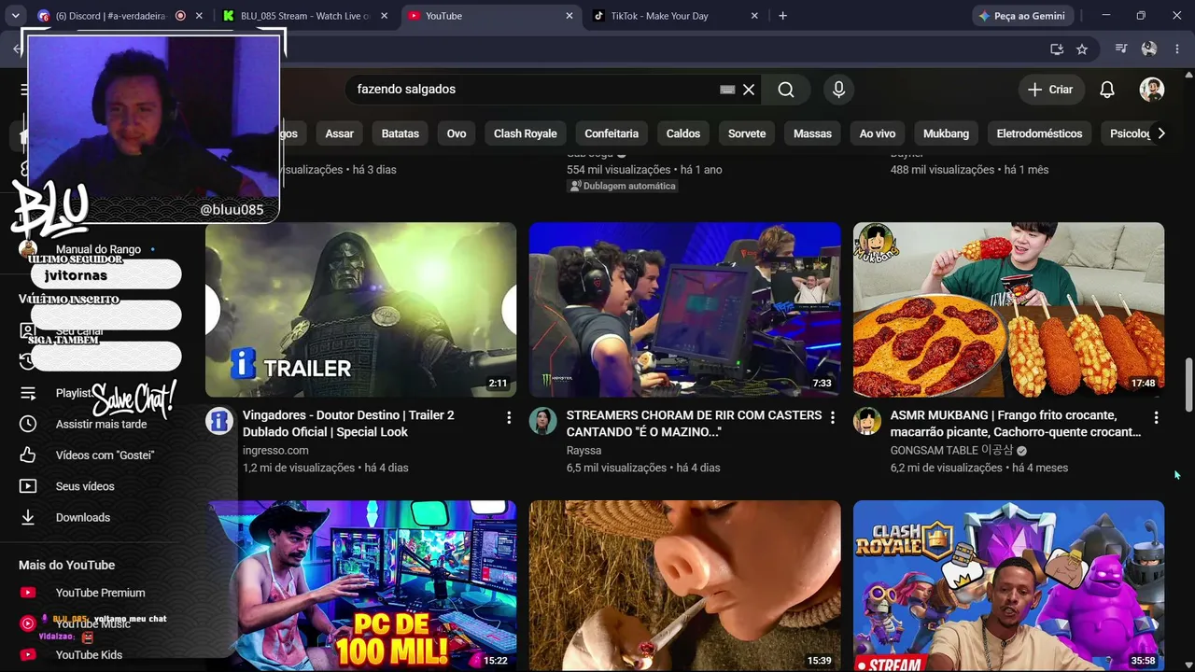Viewport: 1195px width, 672px height.
Task: Select the Ao vivo filter chip
Action: [878, 133]
